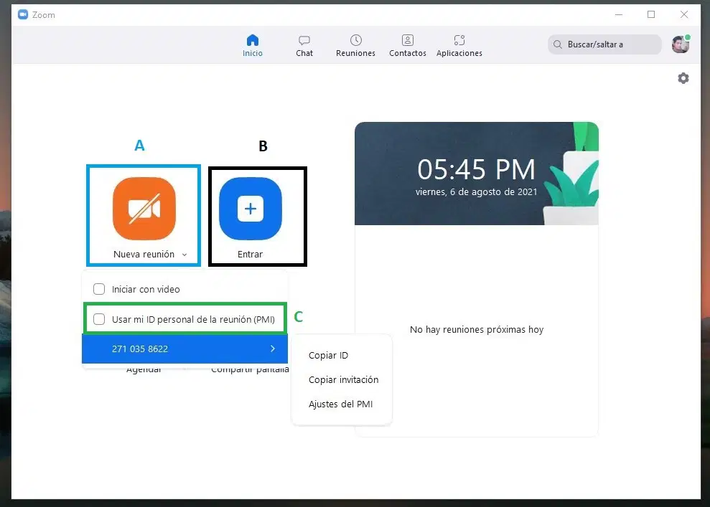
Task: Go to the Contactos tab
Action: [408, 46]
